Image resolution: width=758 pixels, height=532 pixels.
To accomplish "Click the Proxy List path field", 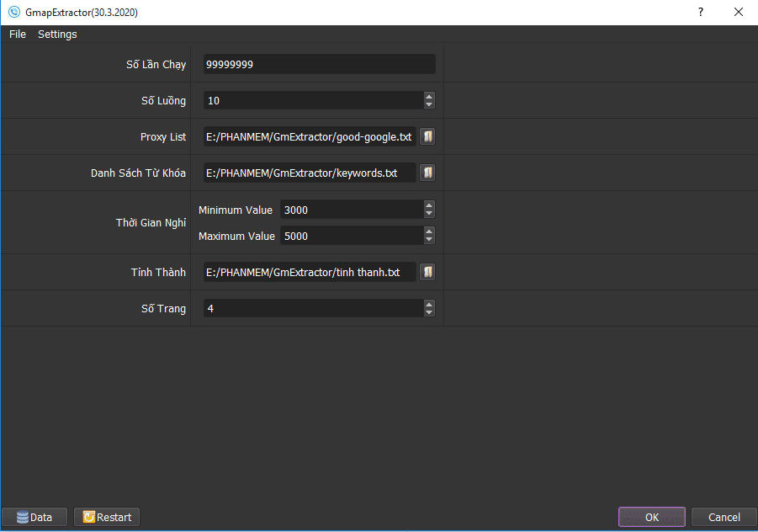I will [310, 137].
